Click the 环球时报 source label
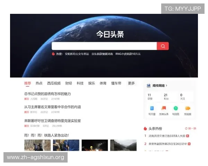Screen dimensions: 208x166 tap(35, 126)
